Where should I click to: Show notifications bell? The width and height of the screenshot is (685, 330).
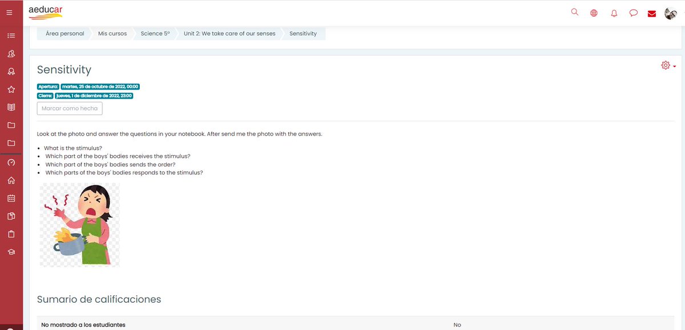click(614, 13)
